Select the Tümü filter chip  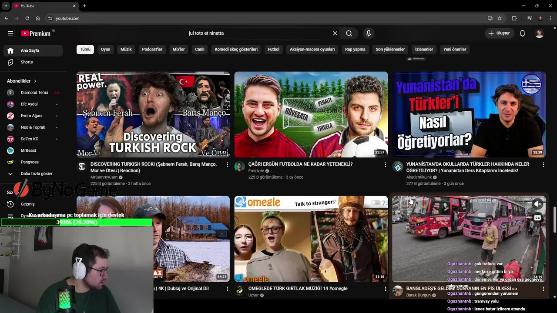85,49
